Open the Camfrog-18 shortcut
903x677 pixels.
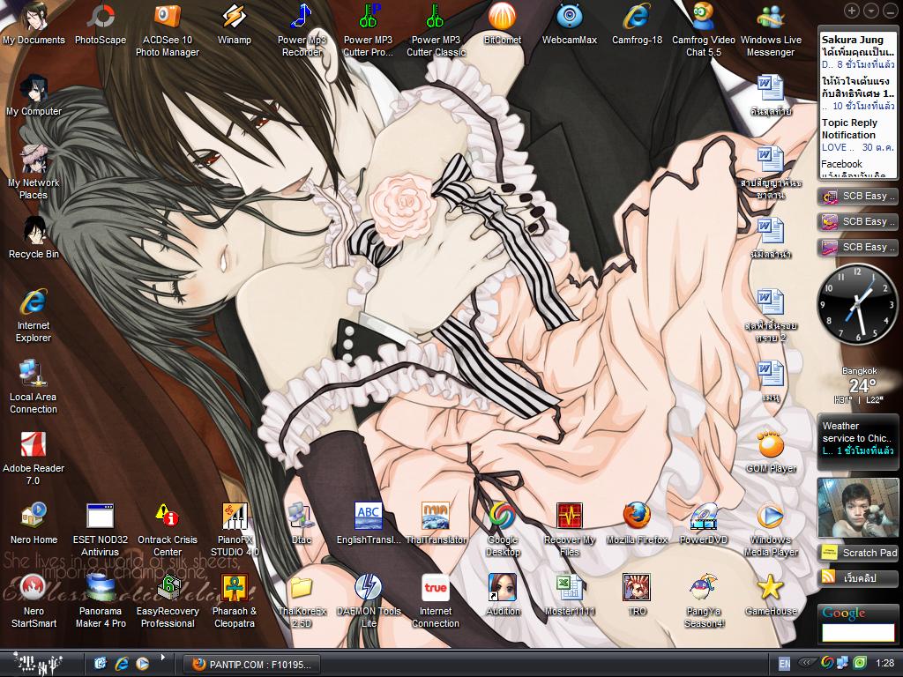pyautogui.click(x=637, y=24)
